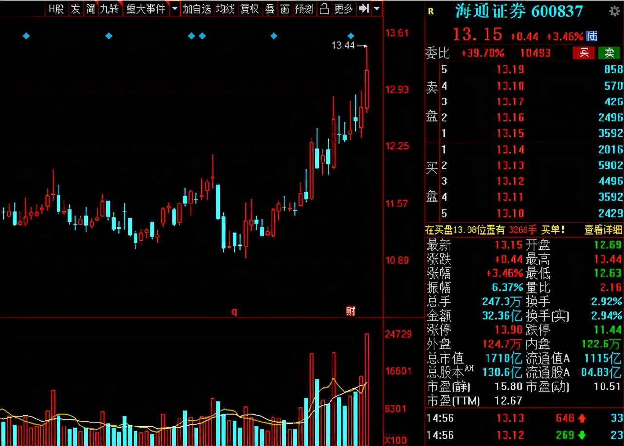Click the 量比 value 2.16
The image size is (624, 446).
(610, 287)
